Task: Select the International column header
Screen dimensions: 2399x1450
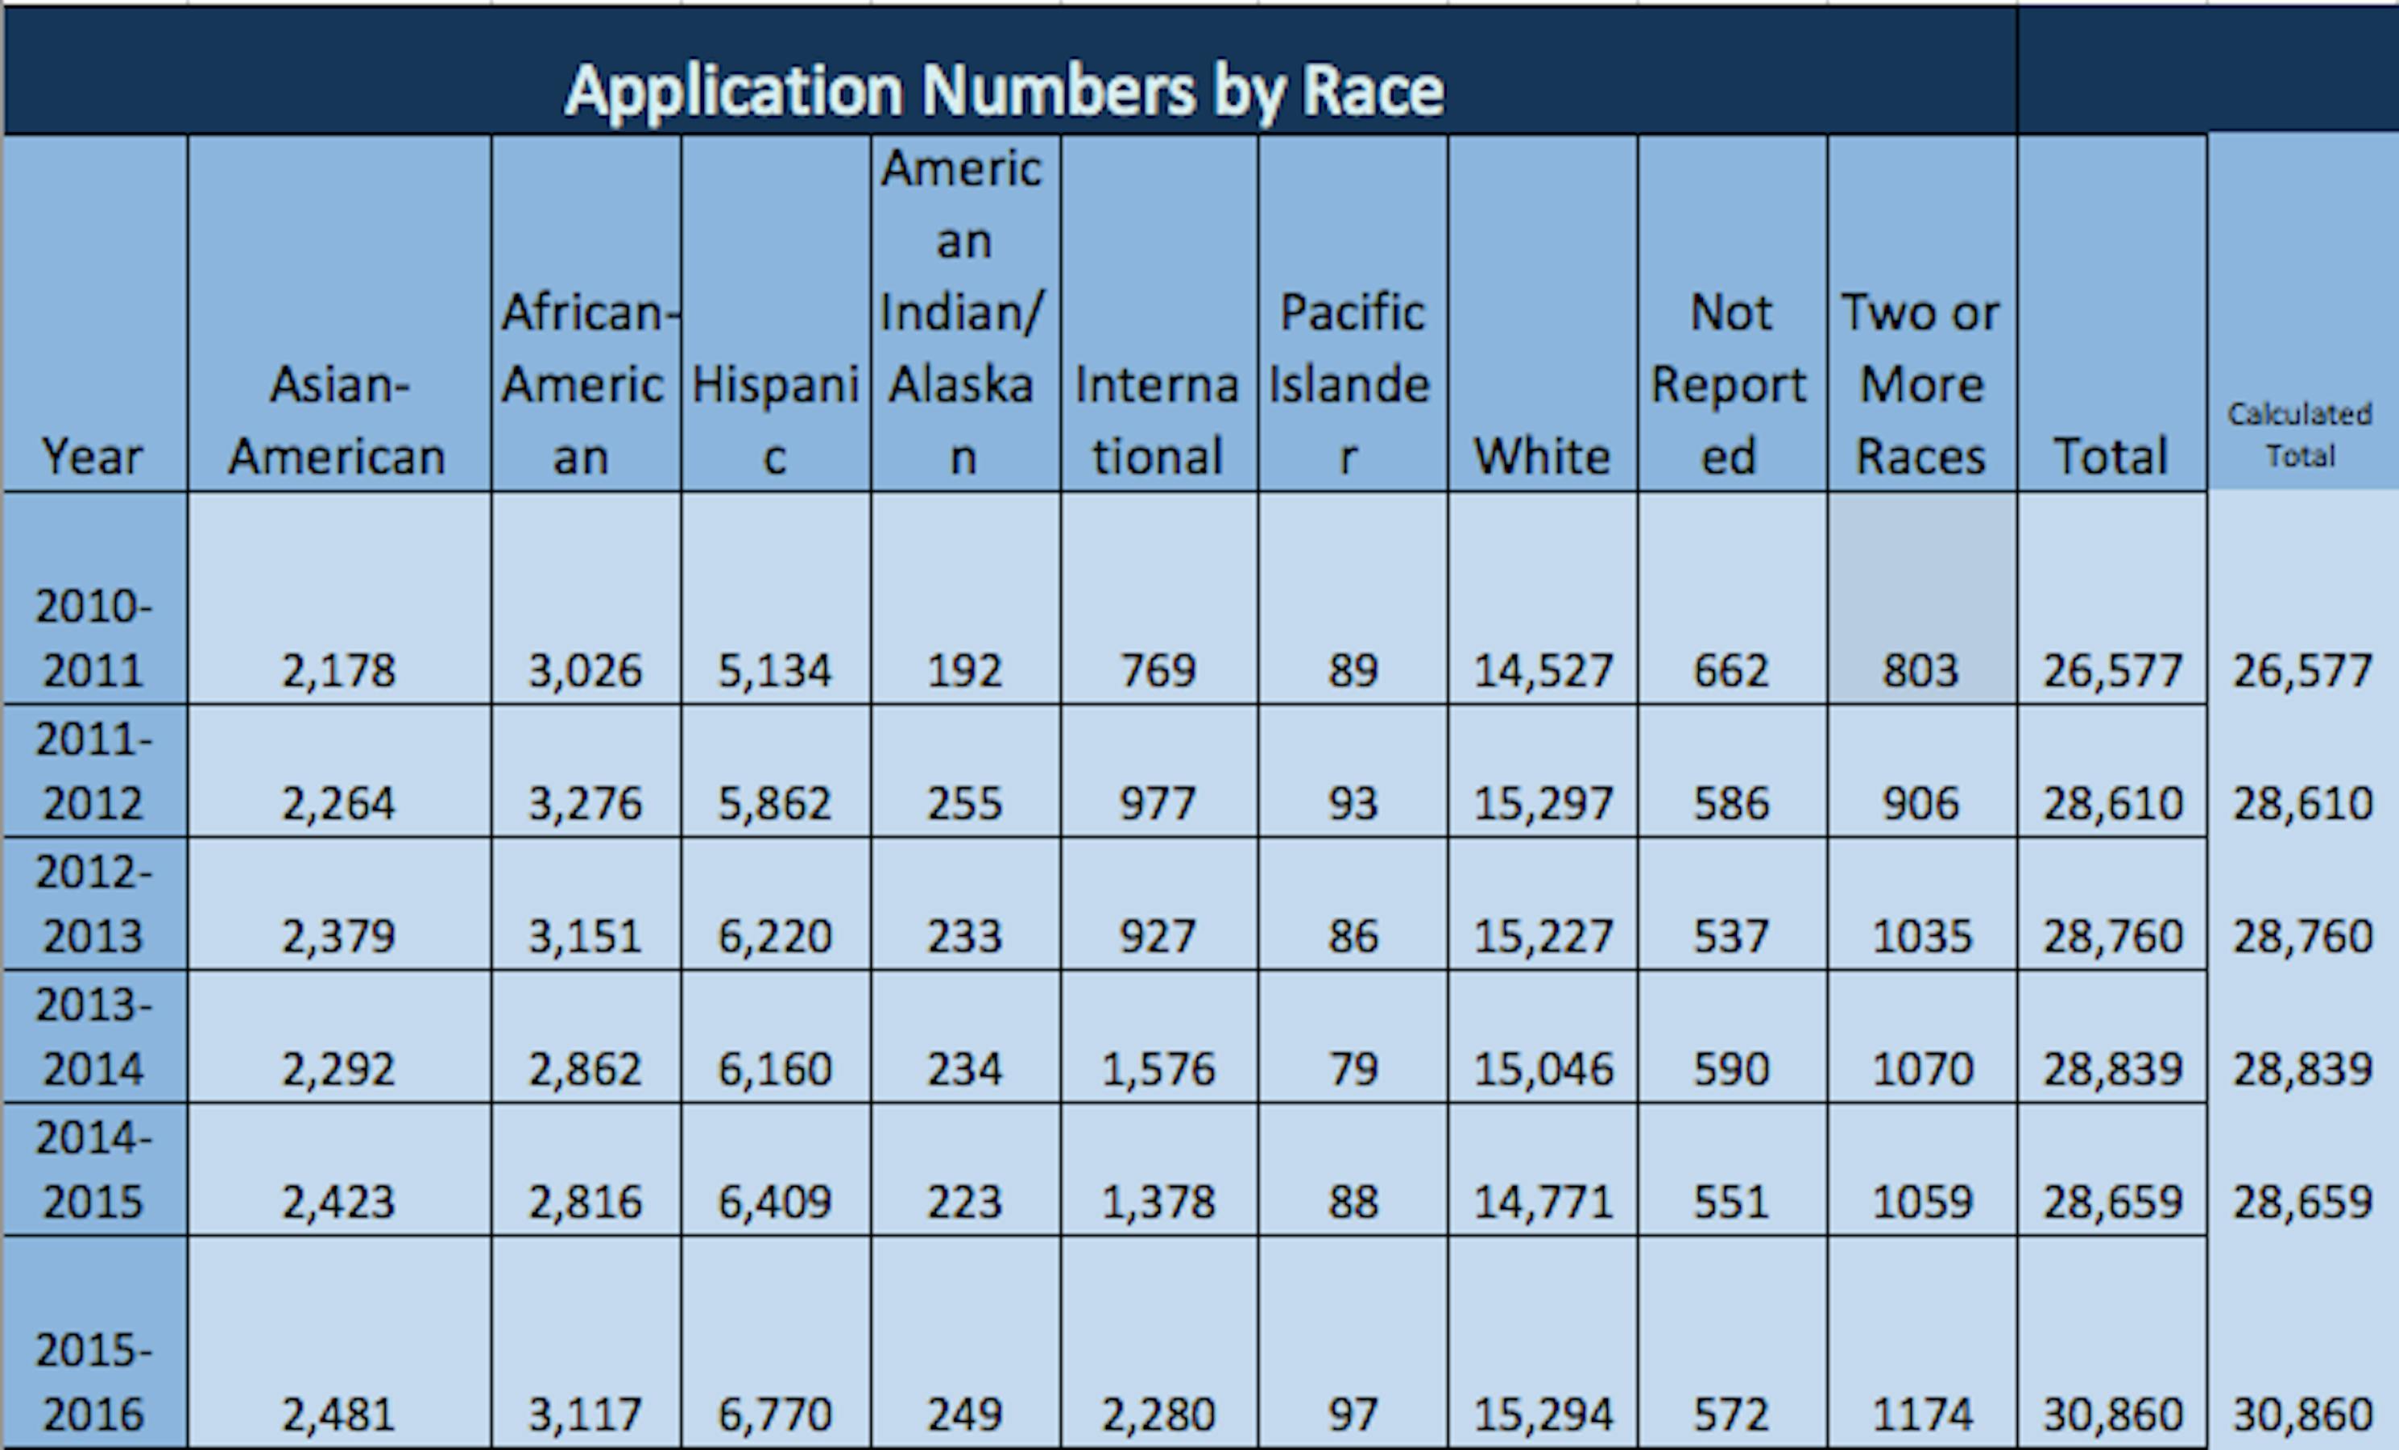Action: point(1158,419)
